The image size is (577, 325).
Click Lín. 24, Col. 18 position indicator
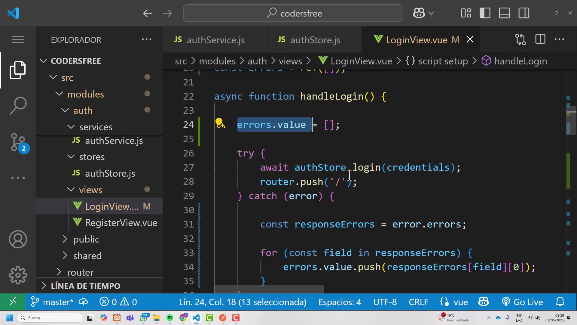point(243,302)
